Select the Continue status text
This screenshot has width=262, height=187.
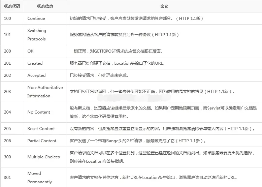[x=36, y=19]
